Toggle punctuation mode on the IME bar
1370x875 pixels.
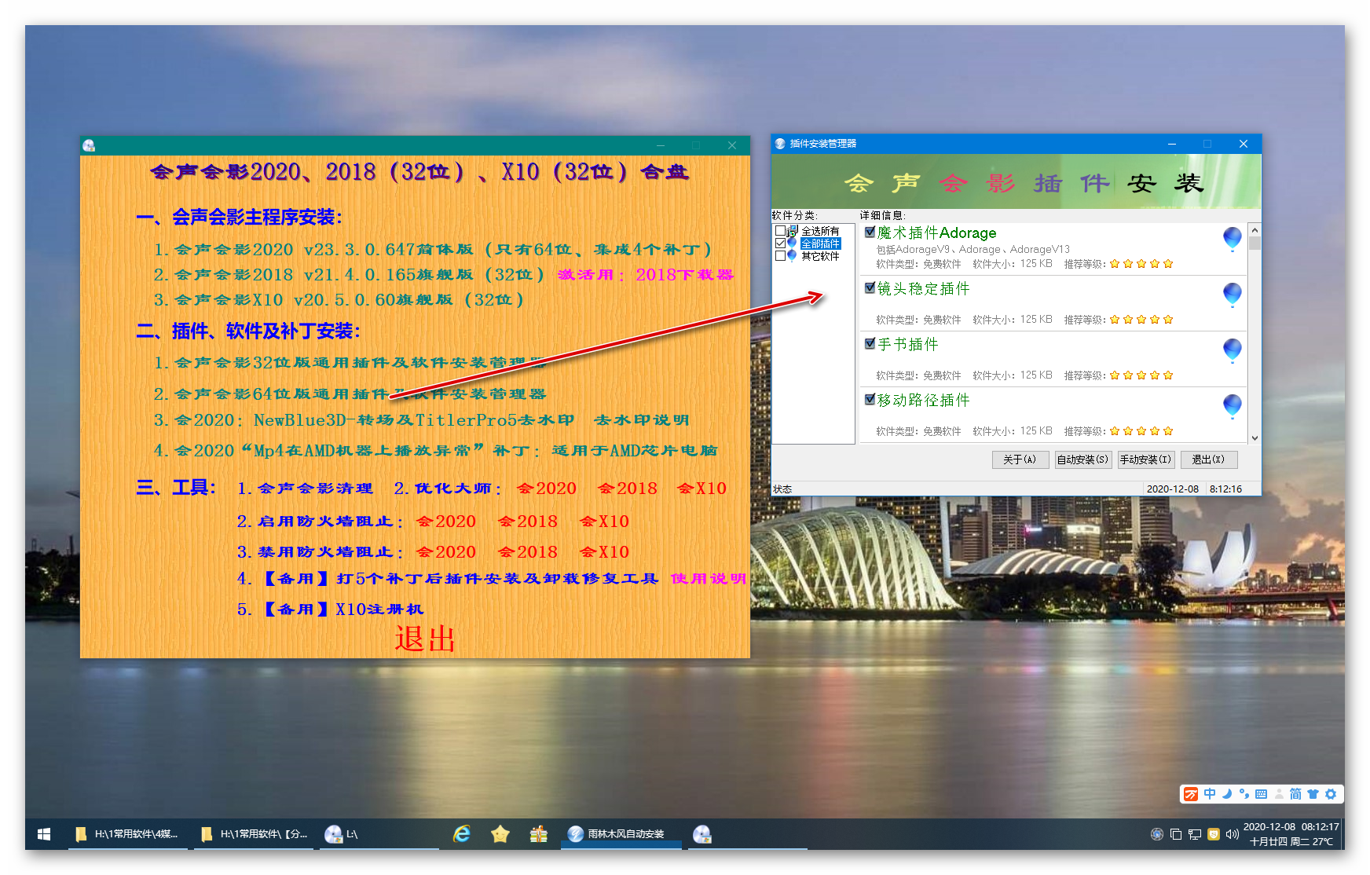pos(1244,794)
